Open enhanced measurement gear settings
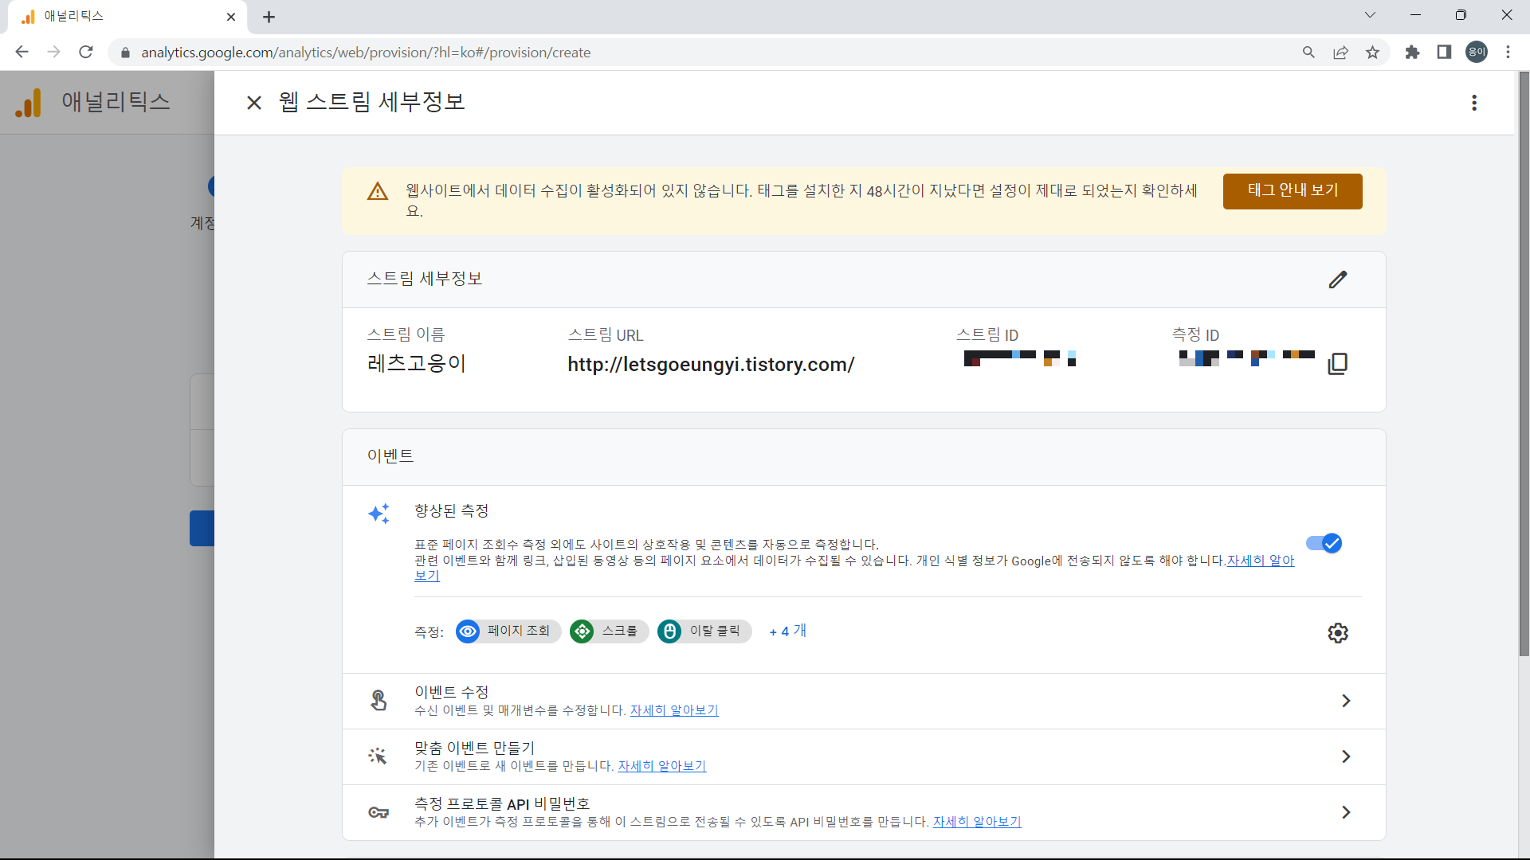Viewport: 1530px width, 860px height. click(1338, 633)
